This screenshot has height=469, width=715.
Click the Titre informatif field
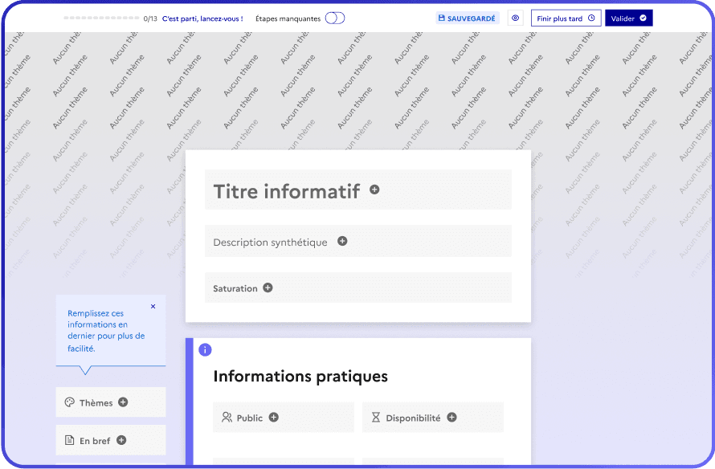click(x=286, y=191)
